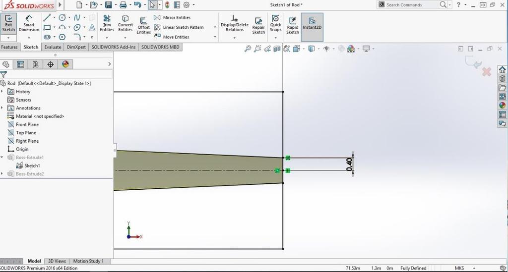Viewport: 508px width, 272px height.
Task: Expand the History tree node
Action: pos(2,92)
